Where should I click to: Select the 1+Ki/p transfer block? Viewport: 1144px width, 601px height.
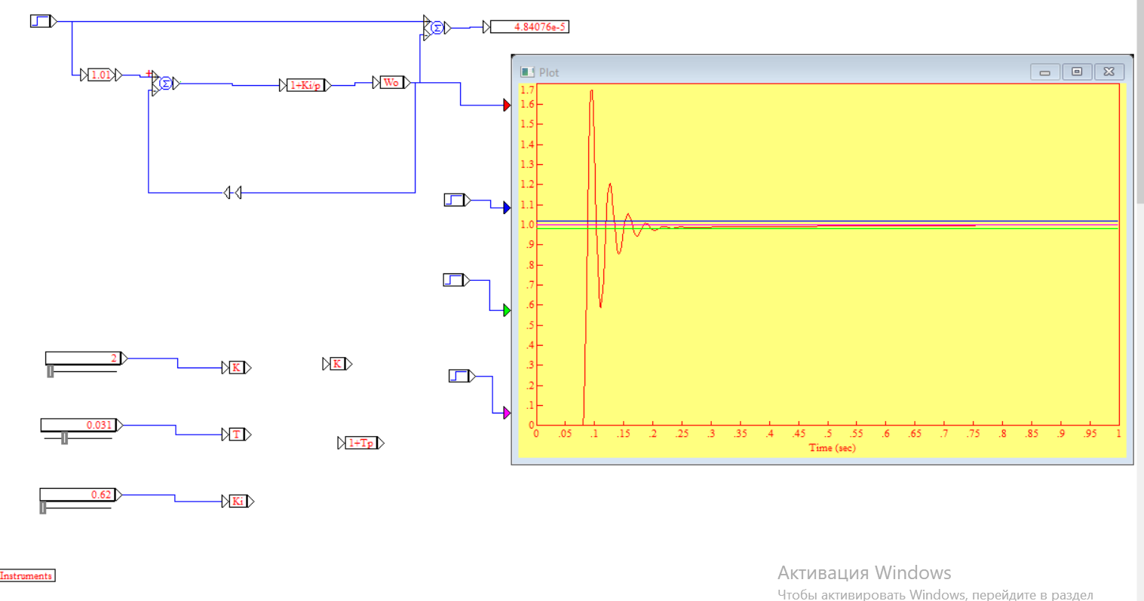(x=305, y=85)
